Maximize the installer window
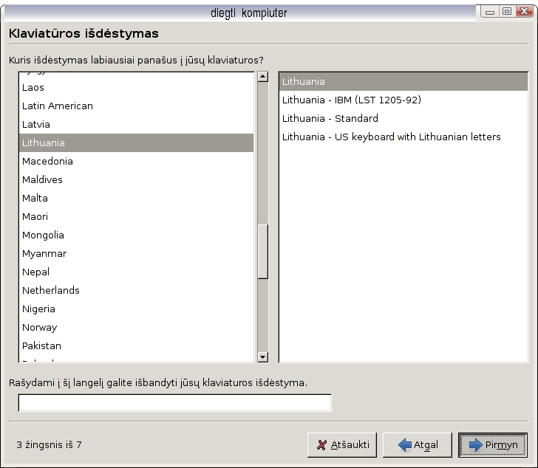 pos(507,11)
